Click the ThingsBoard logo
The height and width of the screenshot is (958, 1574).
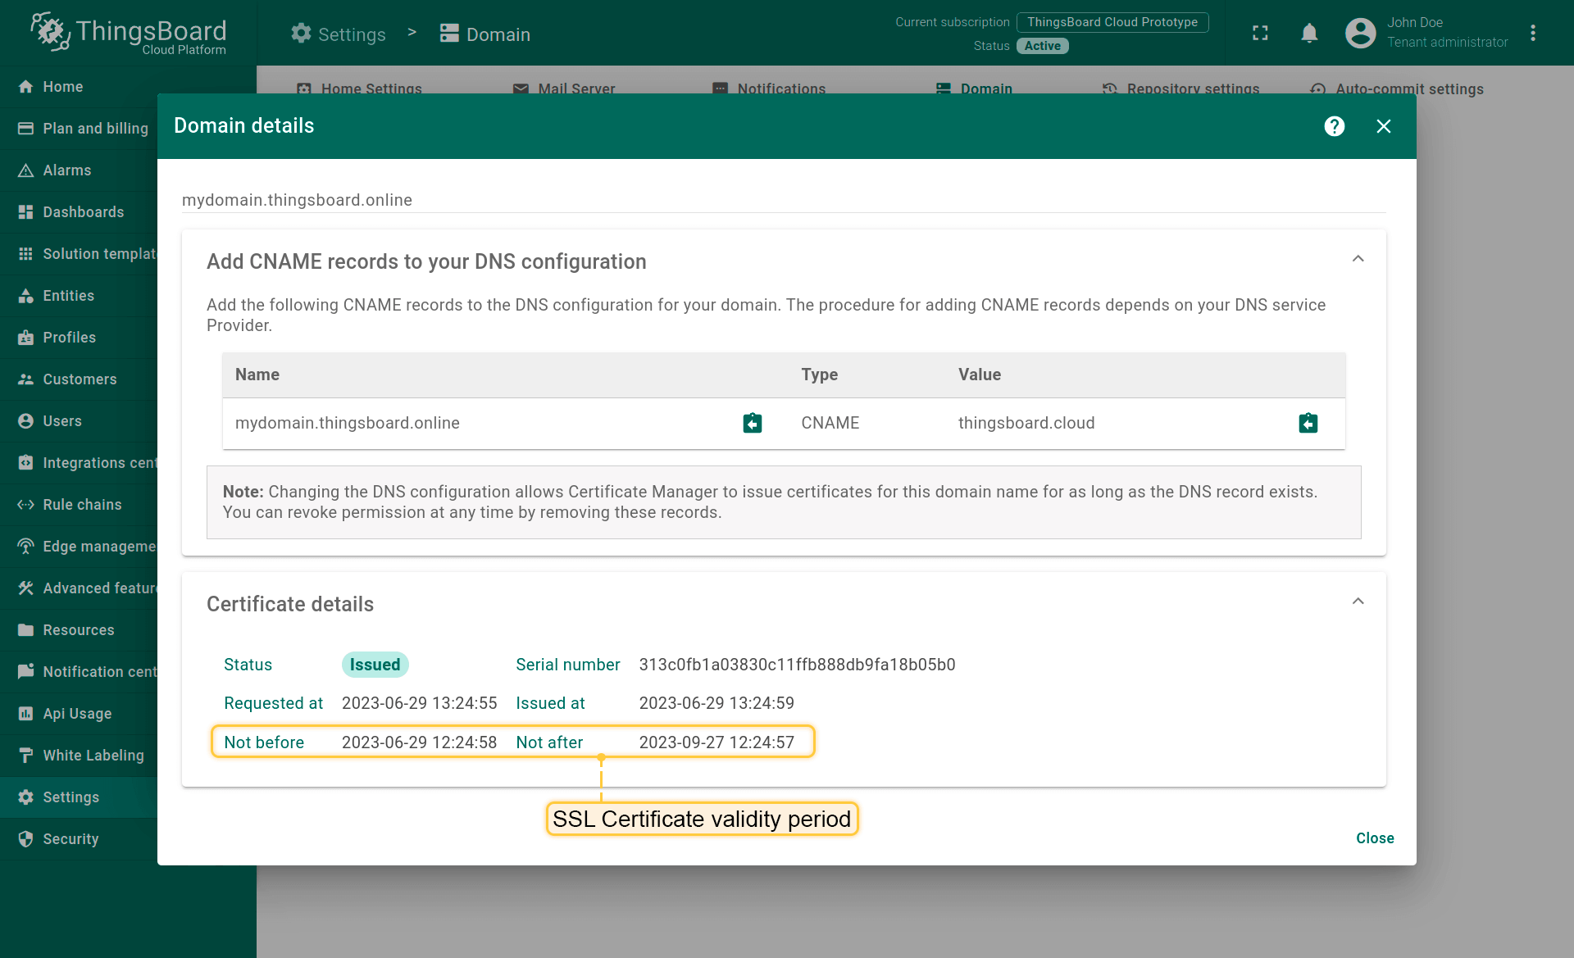tap(129, 33)
